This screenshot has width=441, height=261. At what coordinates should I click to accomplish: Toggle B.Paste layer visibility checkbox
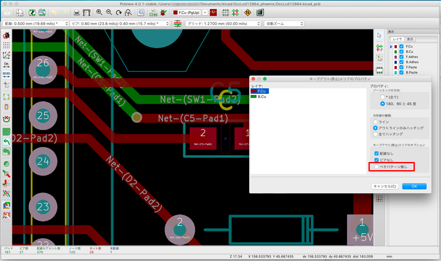[x=402, y=72]
